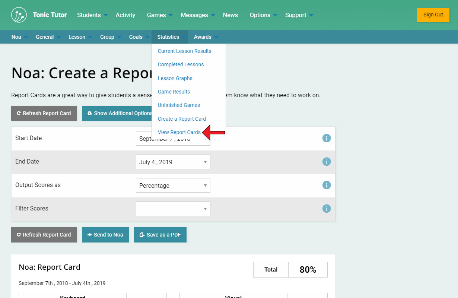Select Game Results menu item
The width and height of the screenshot is (458, 298).
174,92
